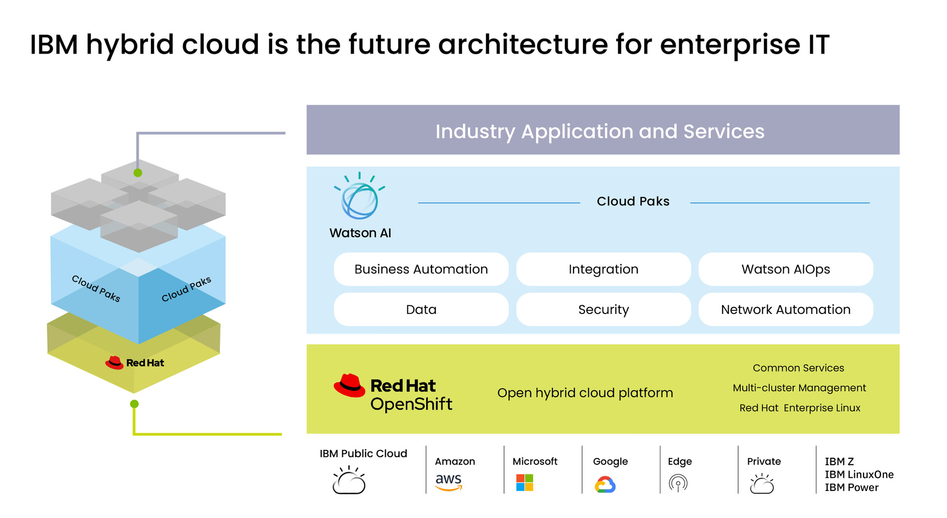Screen dimensions: 947x518
Task: Open the Business Automation pill
Action: 421,269
